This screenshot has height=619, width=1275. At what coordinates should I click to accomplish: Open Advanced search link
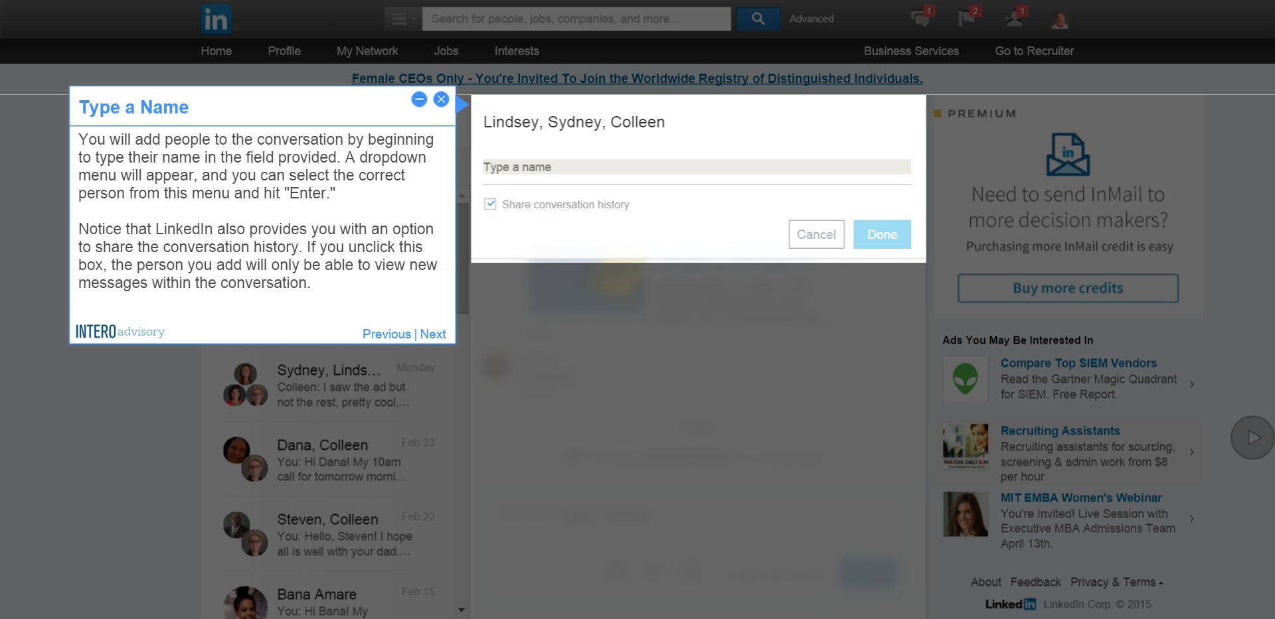tap(811, 19)
